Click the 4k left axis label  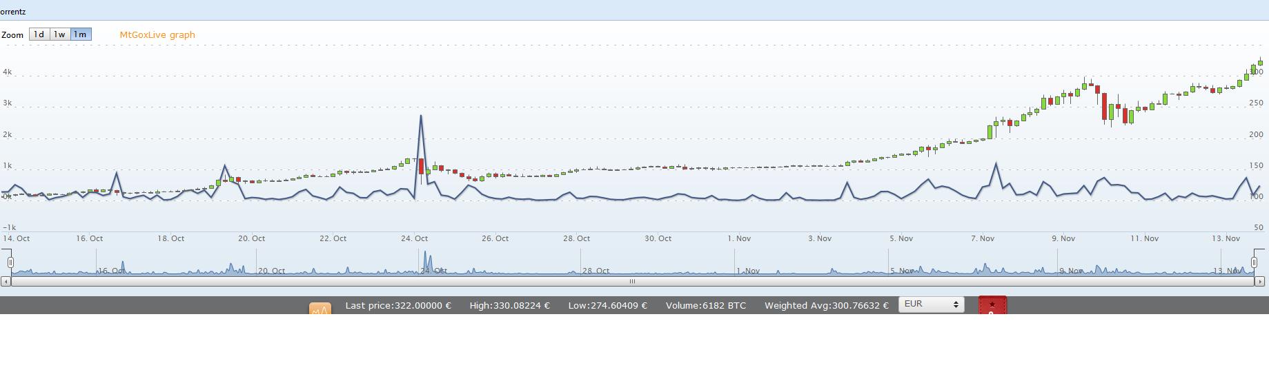coord(8,72)
